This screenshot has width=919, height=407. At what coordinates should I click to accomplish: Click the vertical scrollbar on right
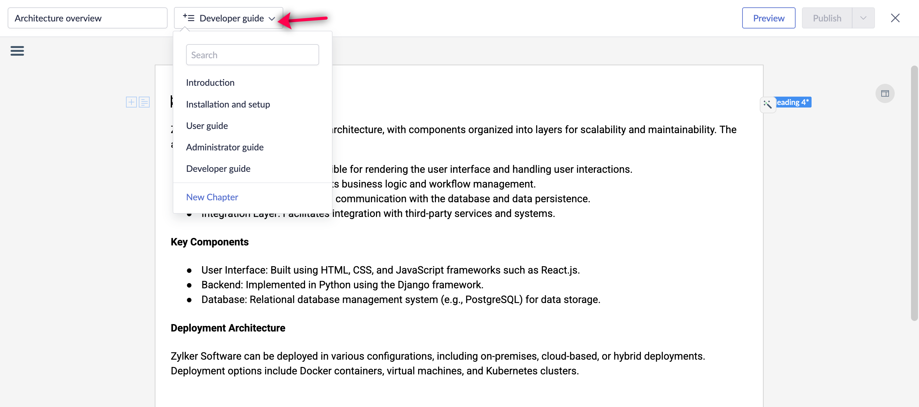[914, 193]
